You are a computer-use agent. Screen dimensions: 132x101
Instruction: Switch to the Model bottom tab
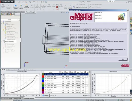(x=10, y=98)
